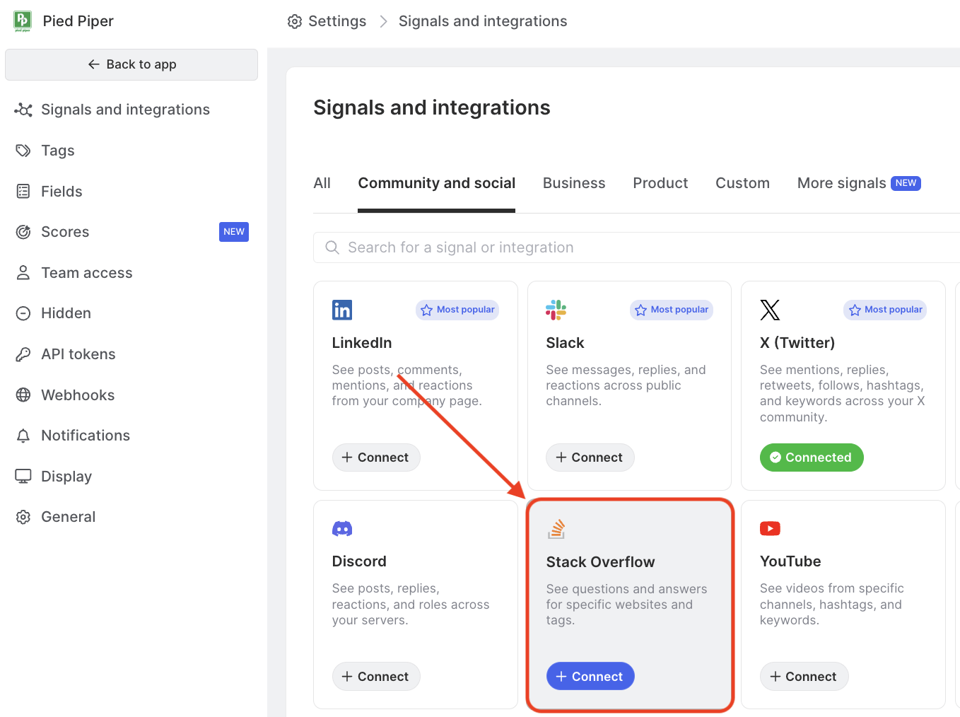Connect the LinkedIn integration
This screenshot has width=960, height=717.
pos(376,457)
